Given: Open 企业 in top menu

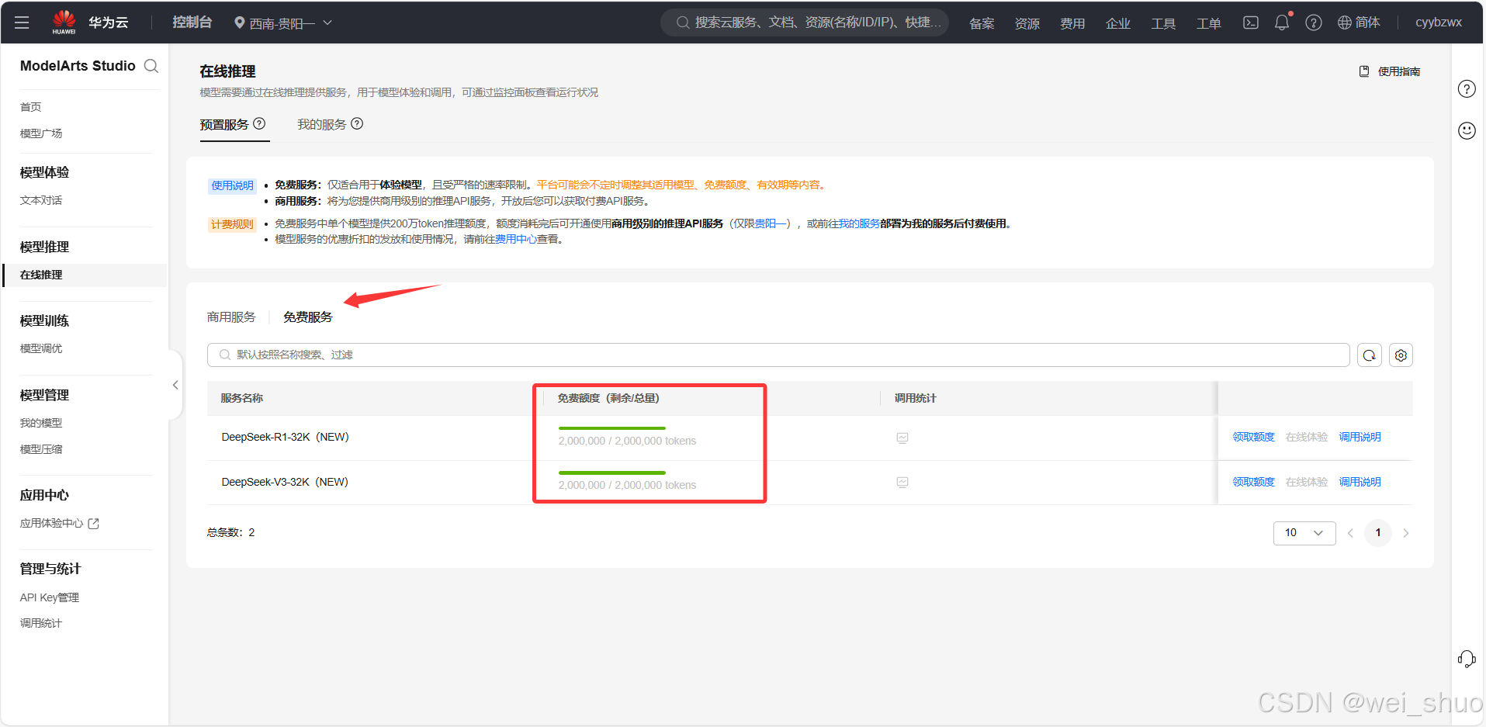Looking at the screenshot, I should tap(1118, 23).
